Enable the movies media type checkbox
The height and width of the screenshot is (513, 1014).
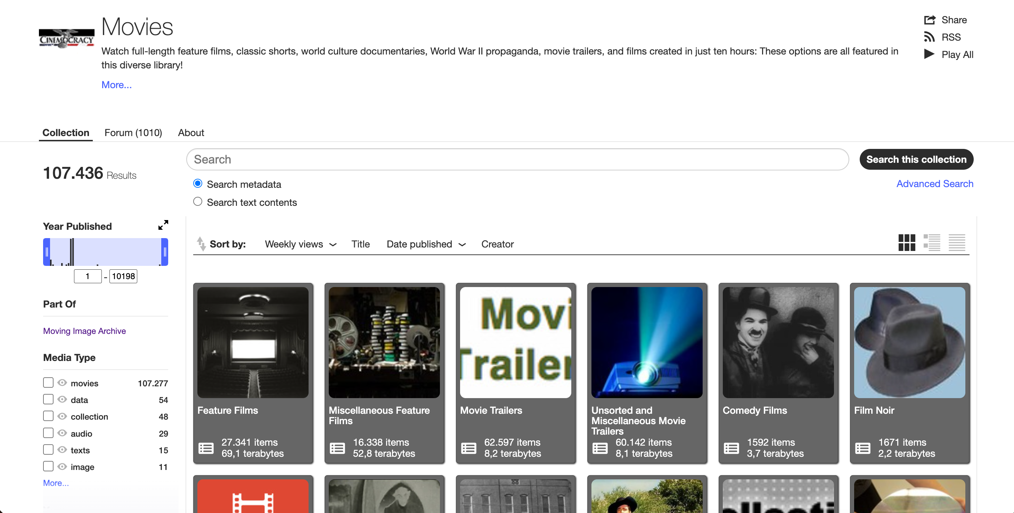[48, 382]
